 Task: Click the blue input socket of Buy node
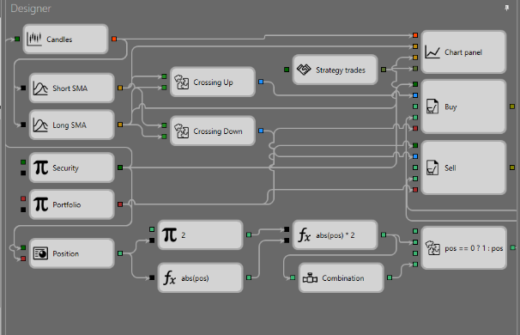415,95
